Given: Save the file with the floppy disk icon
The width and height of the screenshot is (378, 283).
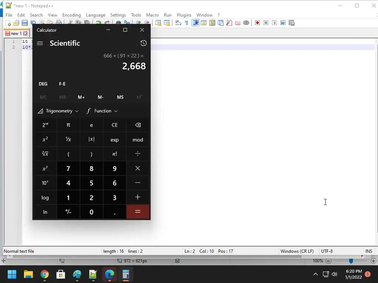Looking at the screenshot, I should pos(25,23).
